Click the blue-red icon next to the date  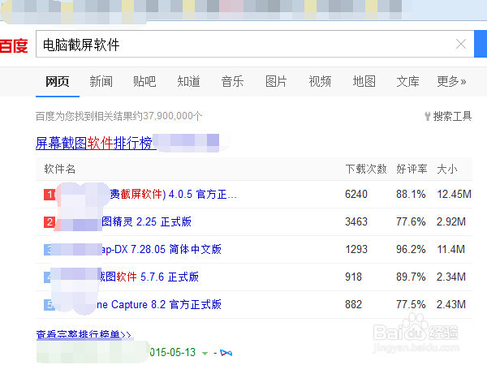[226, 353]
